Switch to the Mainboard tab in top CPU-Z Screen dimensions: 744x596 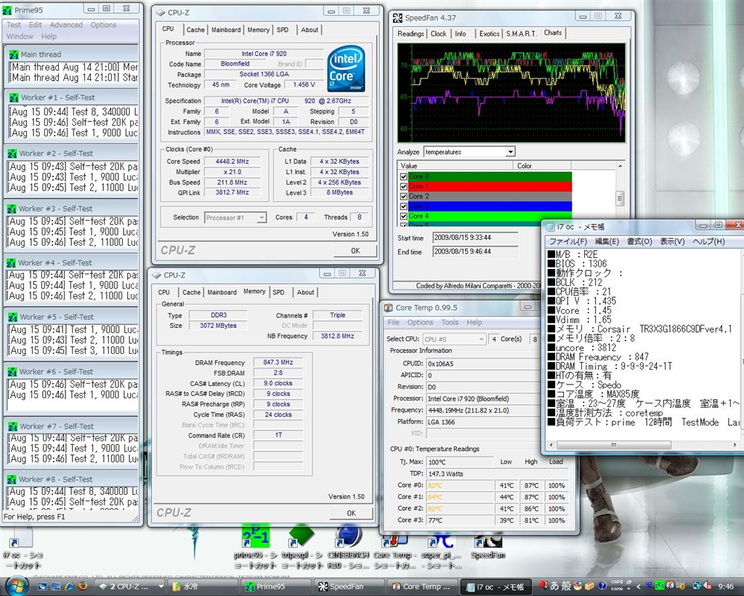point(226,30)
